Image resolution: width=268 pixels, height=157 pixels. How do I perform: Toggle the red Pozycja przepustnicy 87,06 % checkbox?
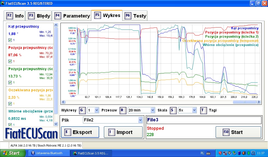(x=10, y=61)
